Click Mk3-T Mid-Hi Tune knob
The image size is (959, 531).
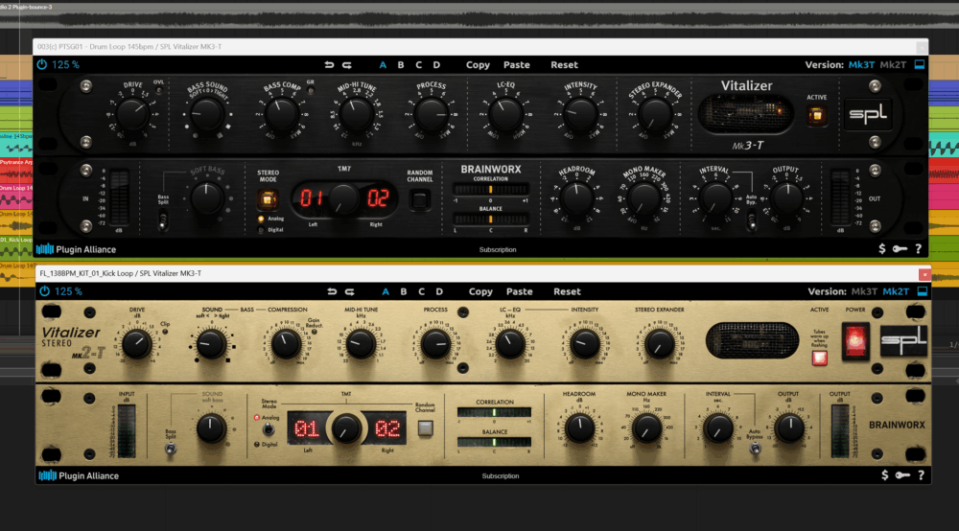coord(356,114)
